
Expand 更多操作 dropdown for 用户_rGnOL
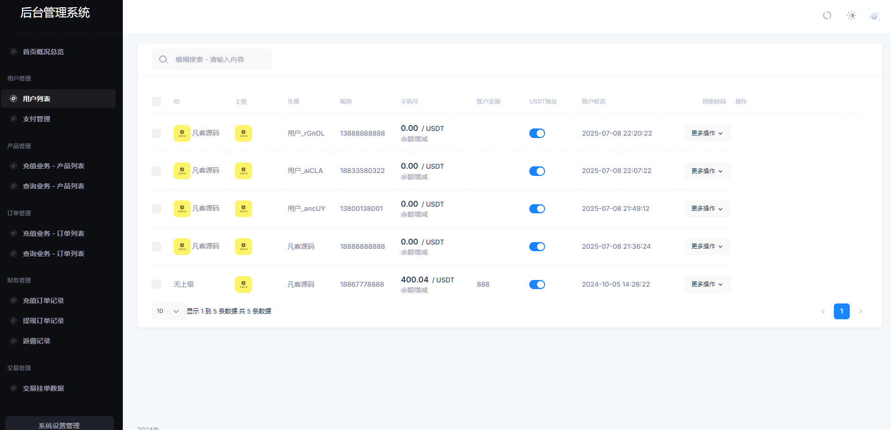(707, 133)
